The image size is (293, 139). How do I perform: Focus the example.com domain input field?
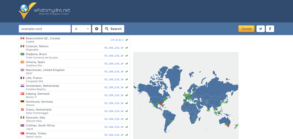(45, 29)
